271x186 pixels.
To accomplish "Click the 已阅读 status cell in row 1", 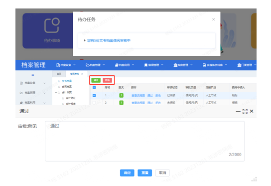I will coord(171,95).
